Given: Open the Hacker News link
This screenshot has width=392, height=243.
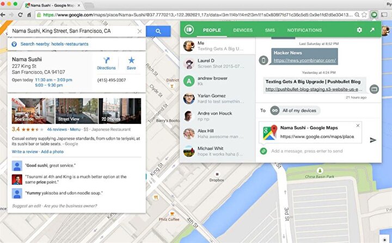Looking at the screenshot, I should (305, 60).
